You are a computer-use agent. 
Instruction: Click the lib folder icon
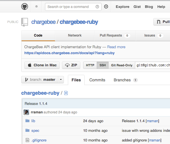pyautogui.click(x=27, y=121)
